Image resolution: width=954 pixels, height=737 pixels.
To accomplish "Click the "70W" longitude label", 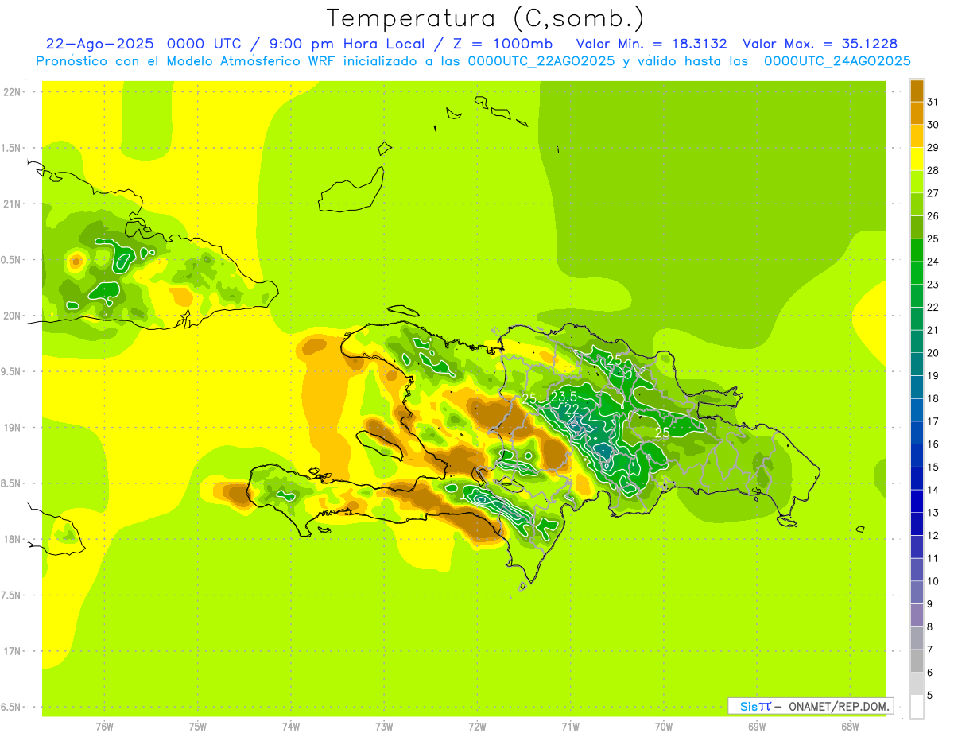I will (x=664, y=727).
